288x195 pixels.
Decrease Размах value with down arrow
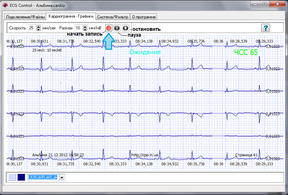click(85, 30)
